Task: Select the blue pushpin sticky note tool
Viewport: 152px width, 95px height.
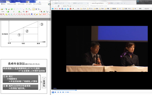Action: pyautogui.click(x=32, y=14)
